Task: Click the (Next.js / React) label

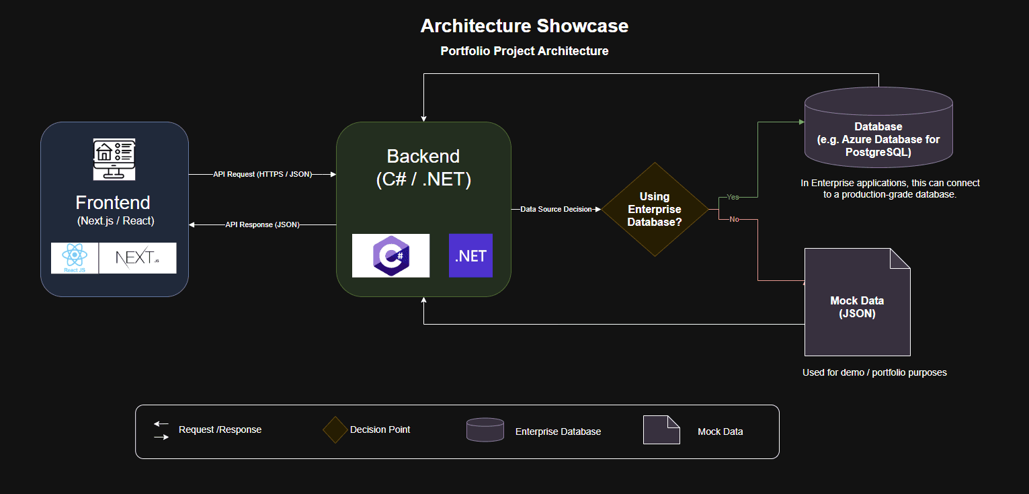Action: (116, 220)
